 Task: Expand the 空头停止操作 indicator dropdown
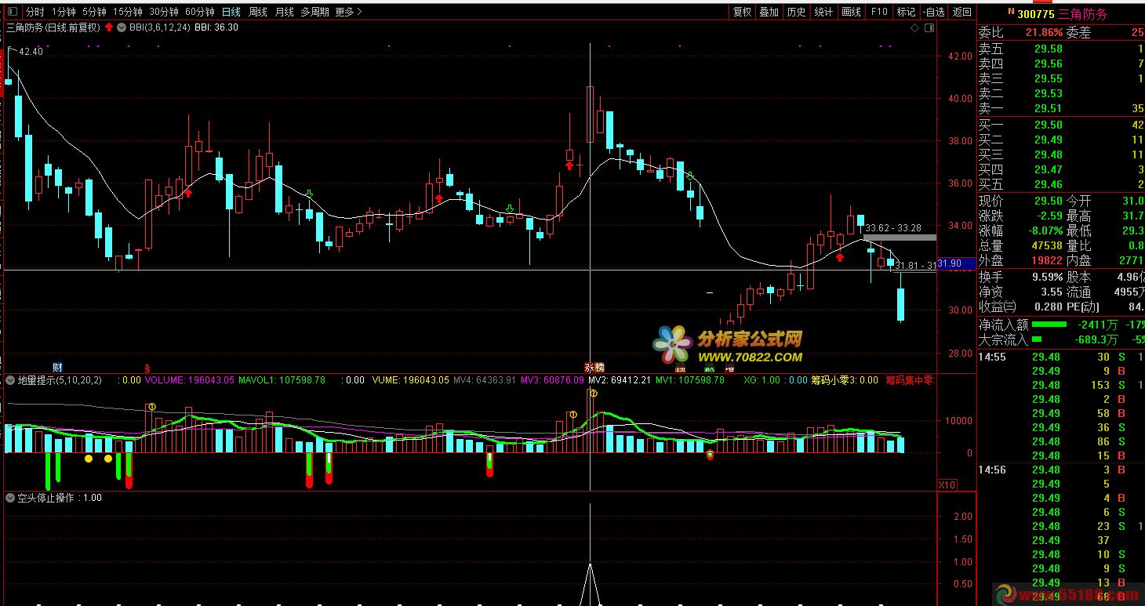coord(10,498)
